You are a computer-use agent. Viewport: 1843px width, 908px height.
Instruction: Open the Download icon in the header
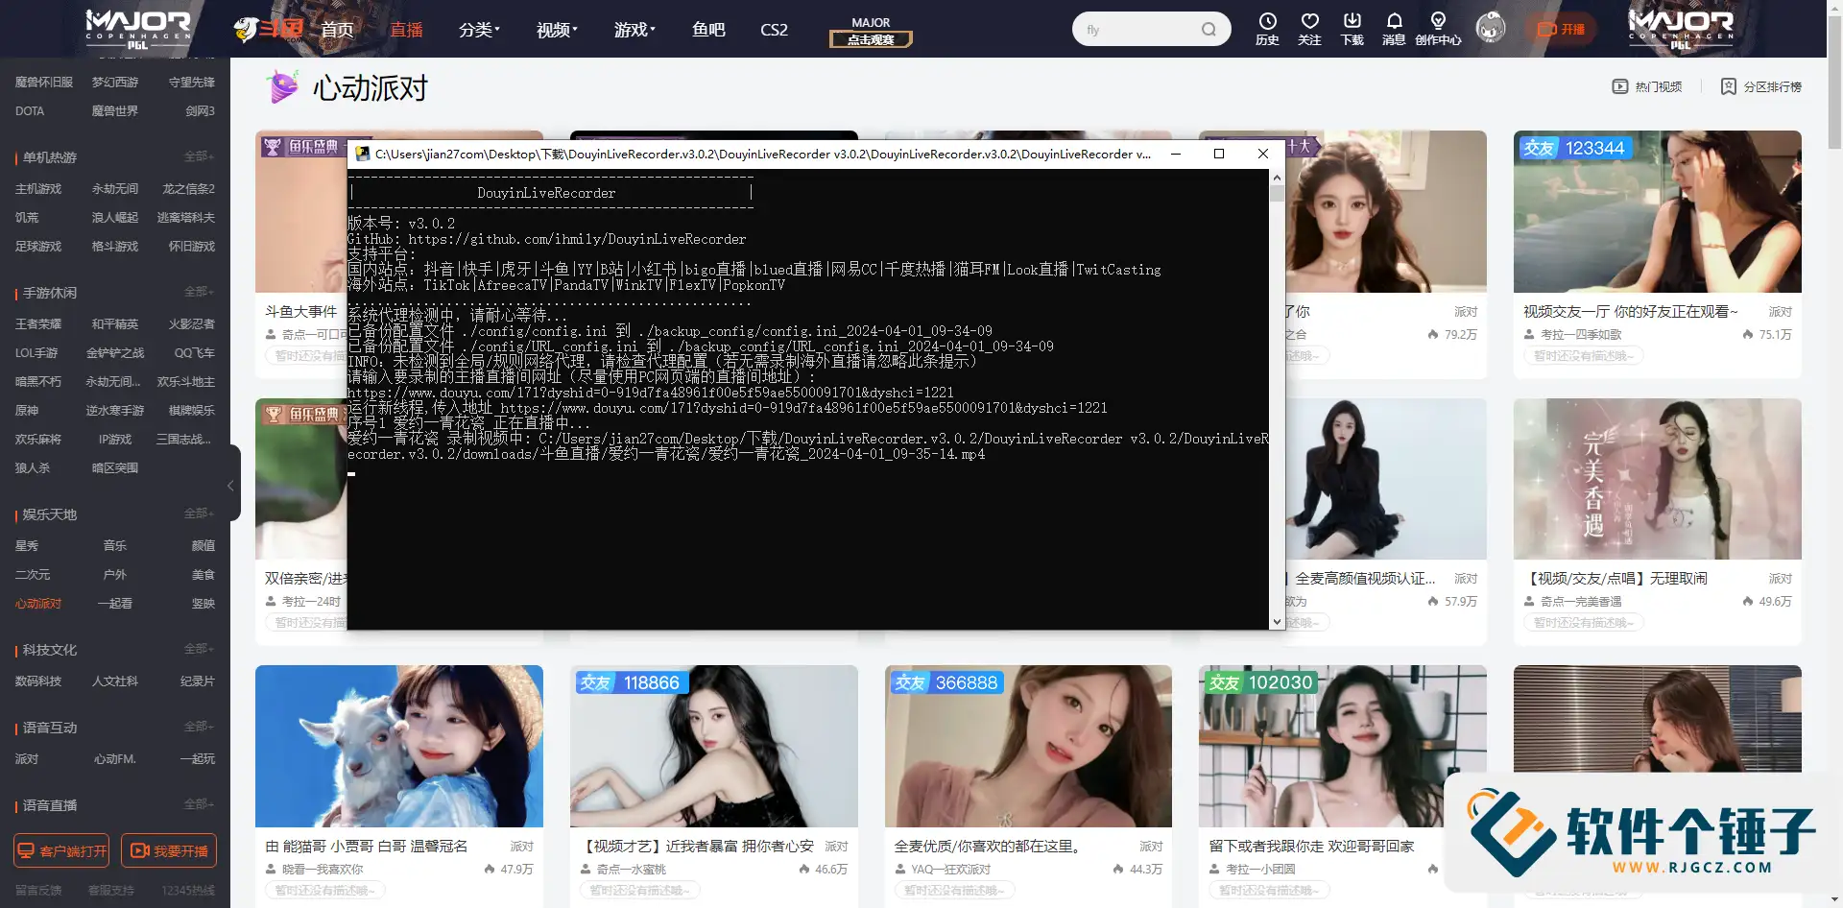(x=1352, y=29)
